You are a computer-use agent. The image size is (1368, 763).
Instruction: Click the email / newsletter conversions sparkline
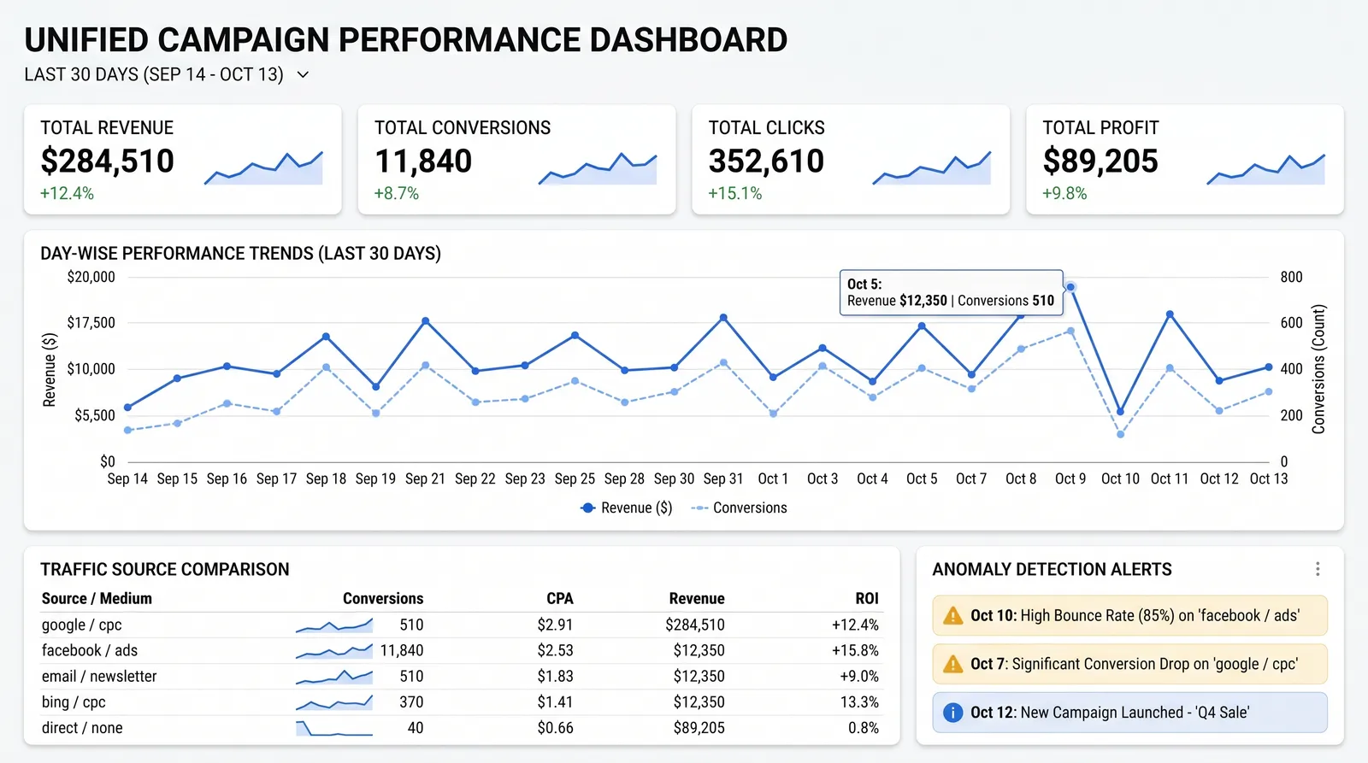[x=334, y=677]
